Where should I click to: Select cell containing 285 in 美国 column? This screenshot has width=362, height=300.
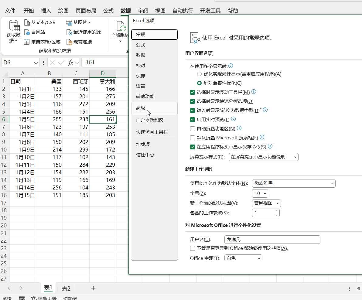point(49,119)
